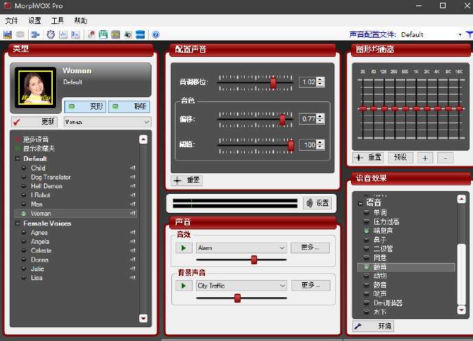Image resolution: width=473 pixels, height=341 pixels.
Task: Click the speaker signal icon next to Hell Demon
Action: tap(133, 186)
